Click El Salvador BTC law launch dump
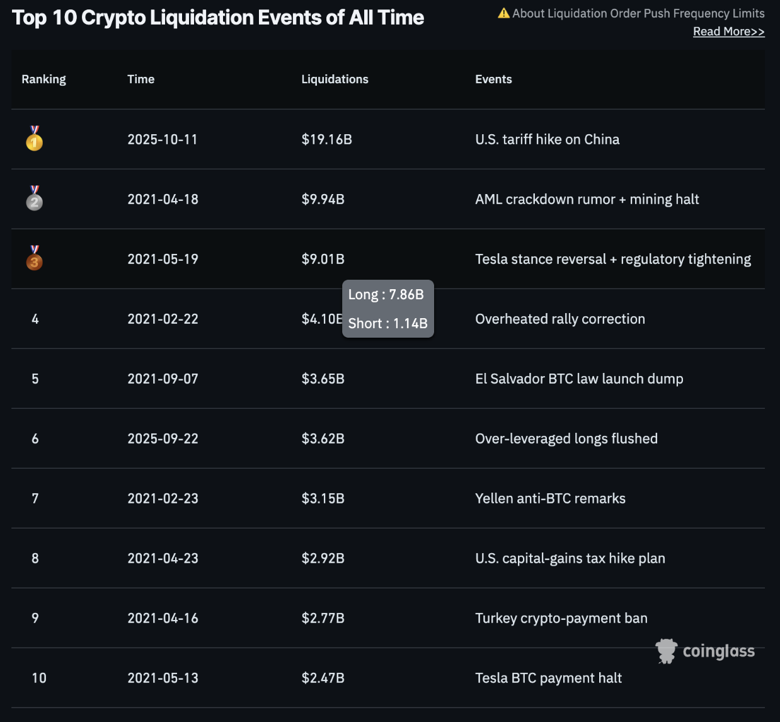 pyautogui.click(x=578, y=379)
